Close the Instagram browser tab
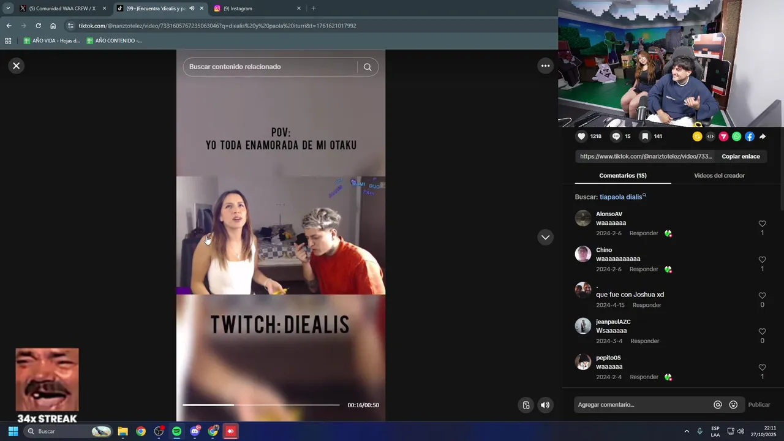Screen dimensions: 784x441 299,9
